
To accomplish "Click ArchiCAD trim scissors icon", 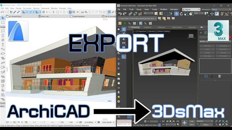I will [82, 12].
